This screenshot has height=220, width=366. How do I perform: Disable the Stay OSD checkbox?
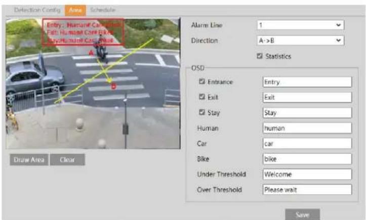click(x=202, y=112)
